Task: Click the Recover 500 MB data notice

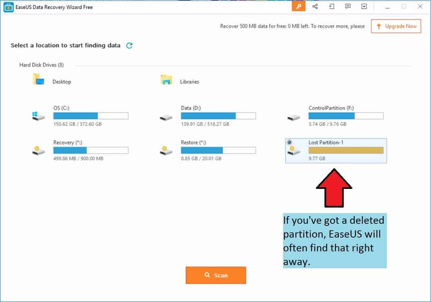Action: pyautogui.click(x=292, y=26)
